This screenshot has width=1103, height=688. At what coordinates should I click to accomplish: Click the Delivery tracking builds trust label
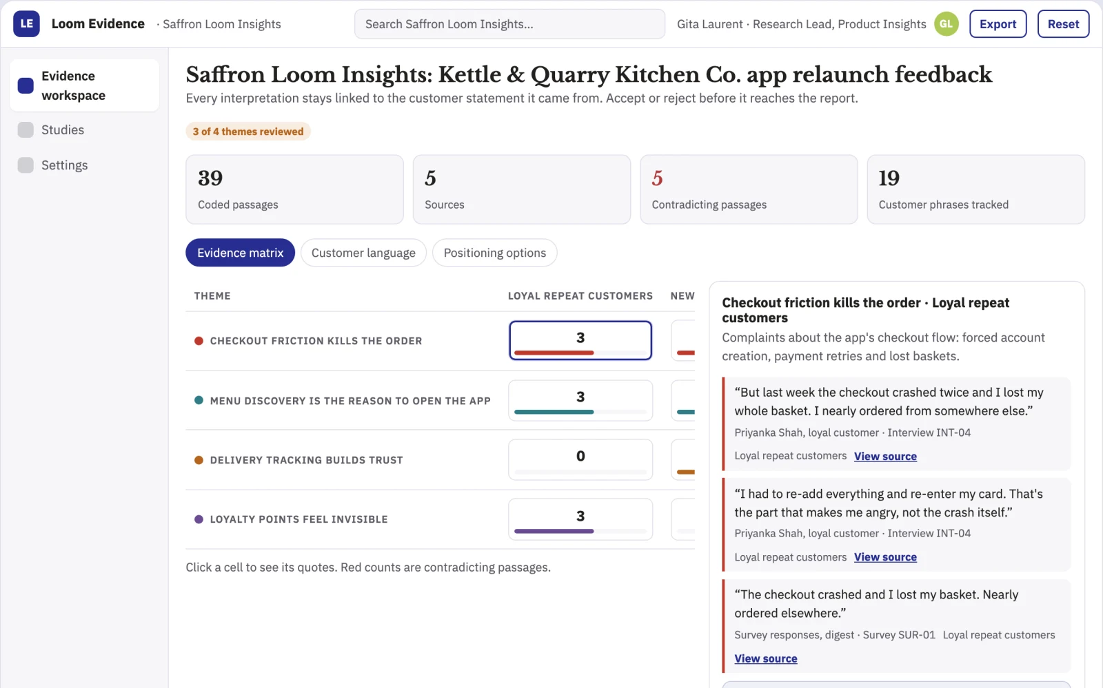(306, 460)
